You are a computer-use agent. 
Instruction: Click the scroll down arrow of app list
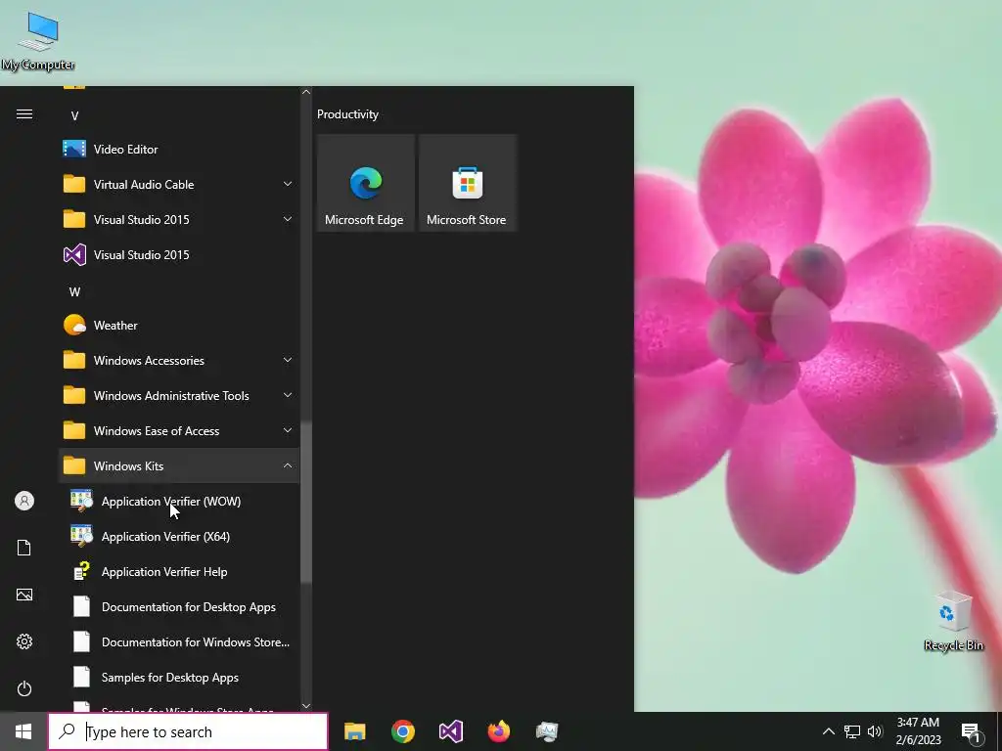click(x=306, y=705)
